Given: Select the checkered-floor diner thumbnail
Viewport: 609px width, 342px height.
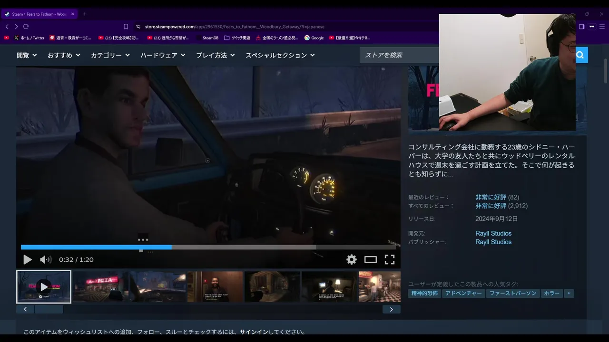Looking at the screenshot, I should tap(380, 286).
